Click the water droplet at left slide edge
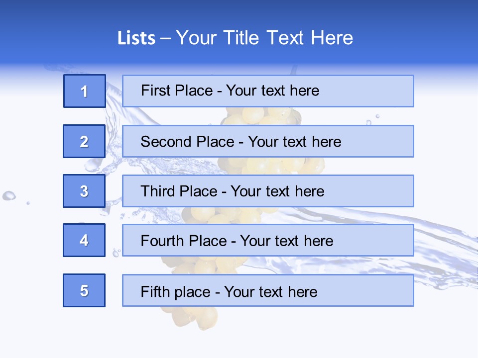The height and width of the screenshot is (358, 478). pyautogui.click(x=8, y=195)
